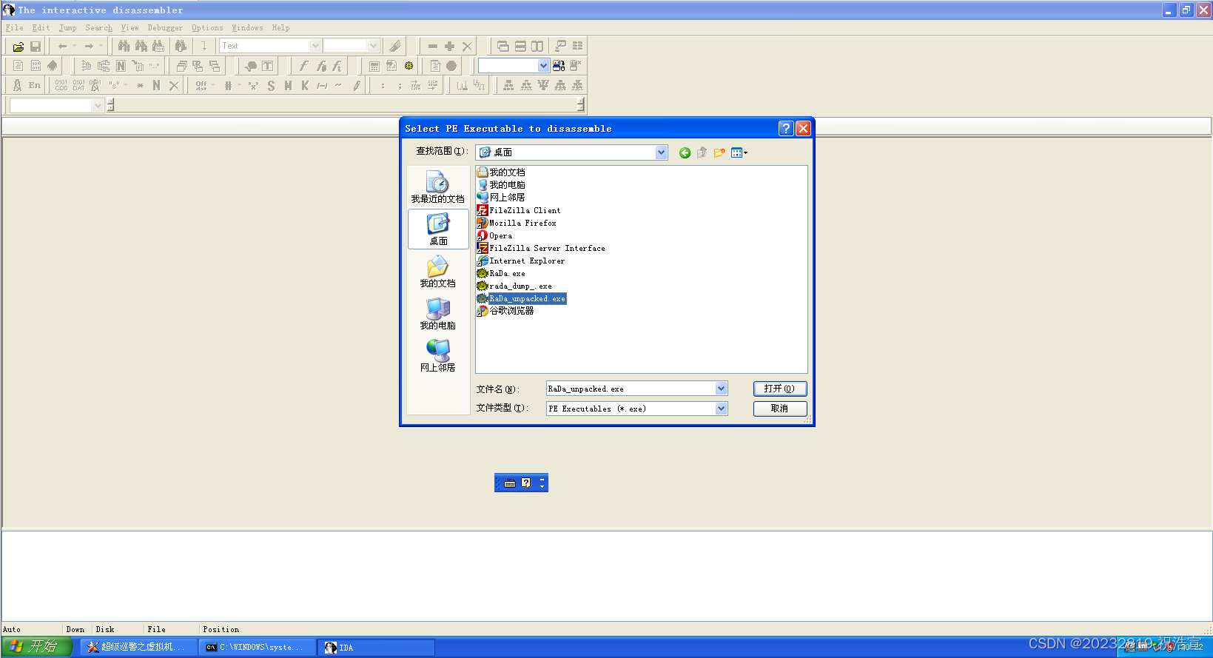The image size is (1213, 658).
Task: Switch to 超级巡警之虚拟机 taskbar item
Action: point(138,648)
